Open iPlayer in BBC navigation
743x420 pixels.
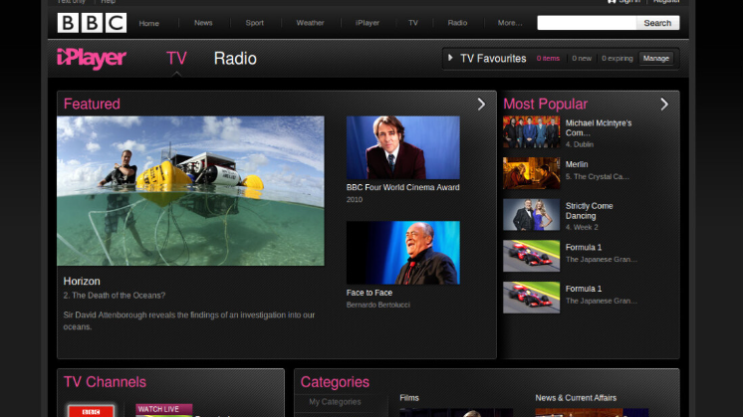[368, 23]
